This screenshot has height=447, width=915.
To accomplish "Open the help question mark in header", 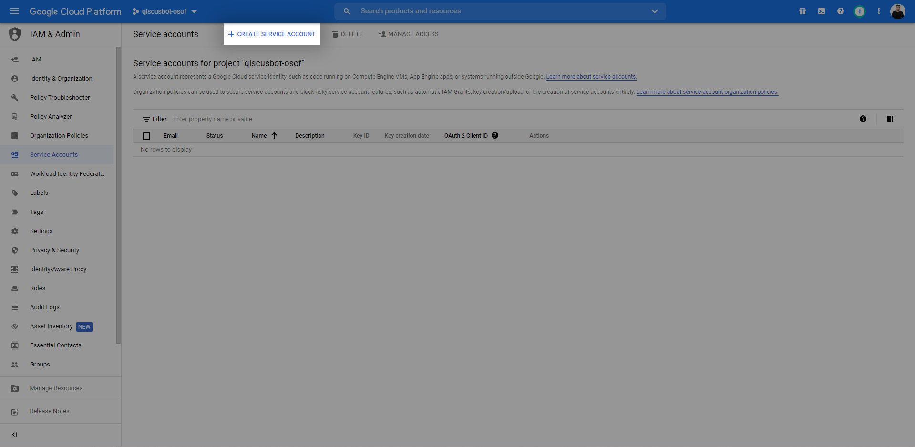I will click(x=841, y=11).
